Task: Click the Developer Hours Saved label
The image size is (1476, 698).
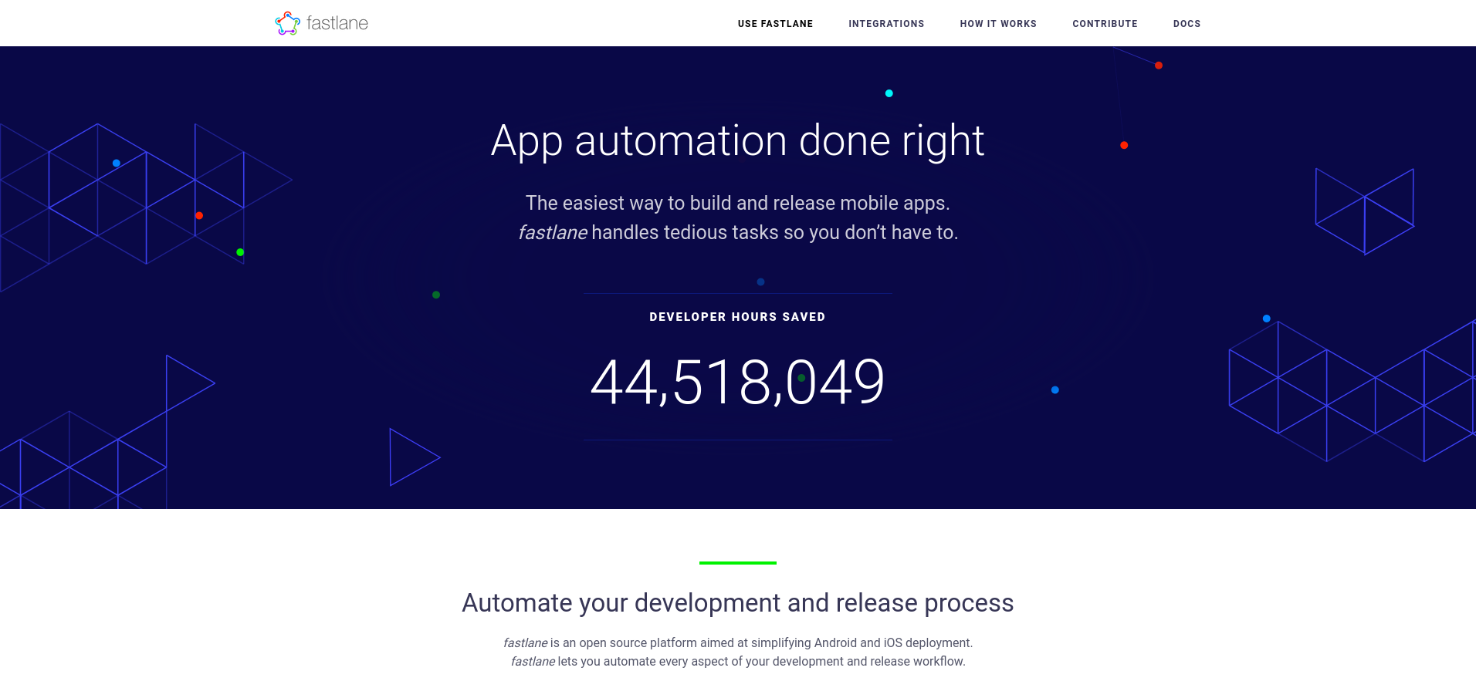Action: [738, 317]
